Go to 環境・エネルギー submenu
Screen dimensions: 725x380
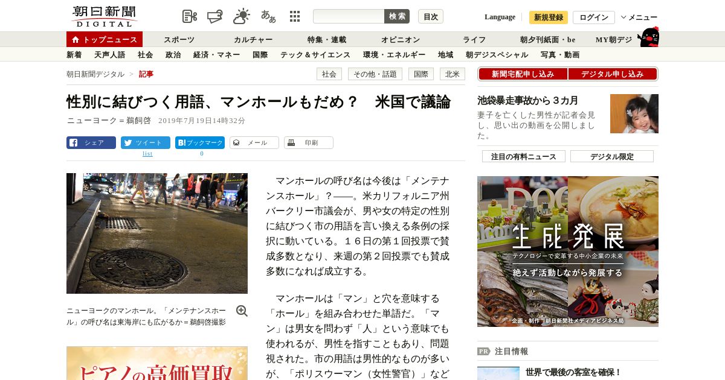coord(395,55)
